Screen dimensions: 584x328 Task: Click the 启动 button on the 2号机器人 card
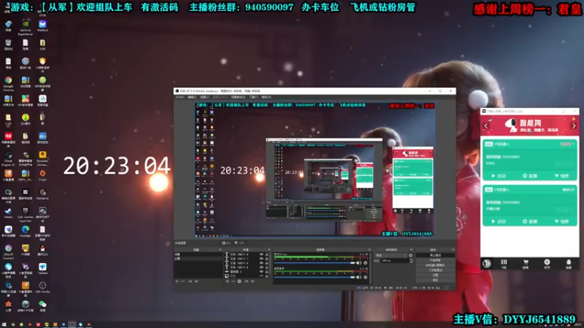click(499, 222)
